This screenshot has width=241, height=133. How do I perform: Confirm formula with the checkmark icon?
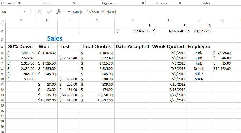coord(49,12)
